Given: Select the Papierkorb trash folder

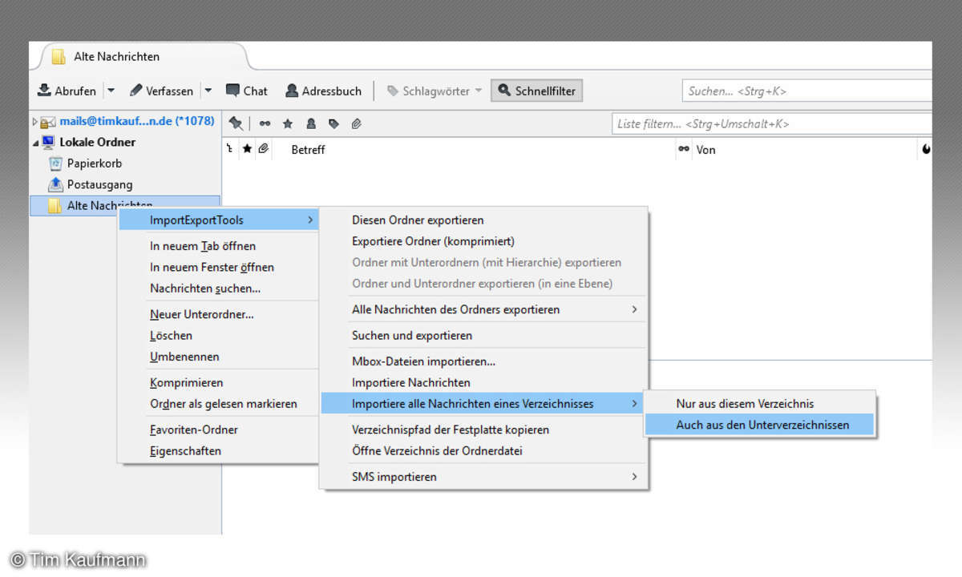Looking at the screenshot, I should [x=94, y=163].
